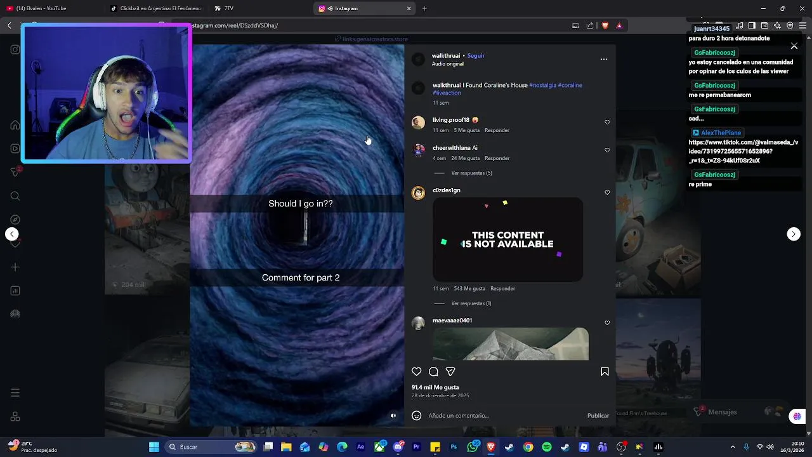Click Publicar to post the comment
The width and height of the screenshot is (812, 457).
coord(598,416)
